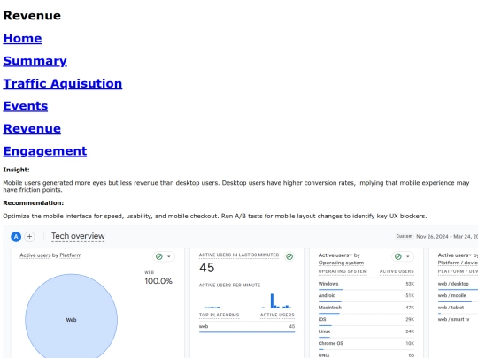Open the Engagement link
The width and height of the screenshot is (478, 358).
coord(45,151)
